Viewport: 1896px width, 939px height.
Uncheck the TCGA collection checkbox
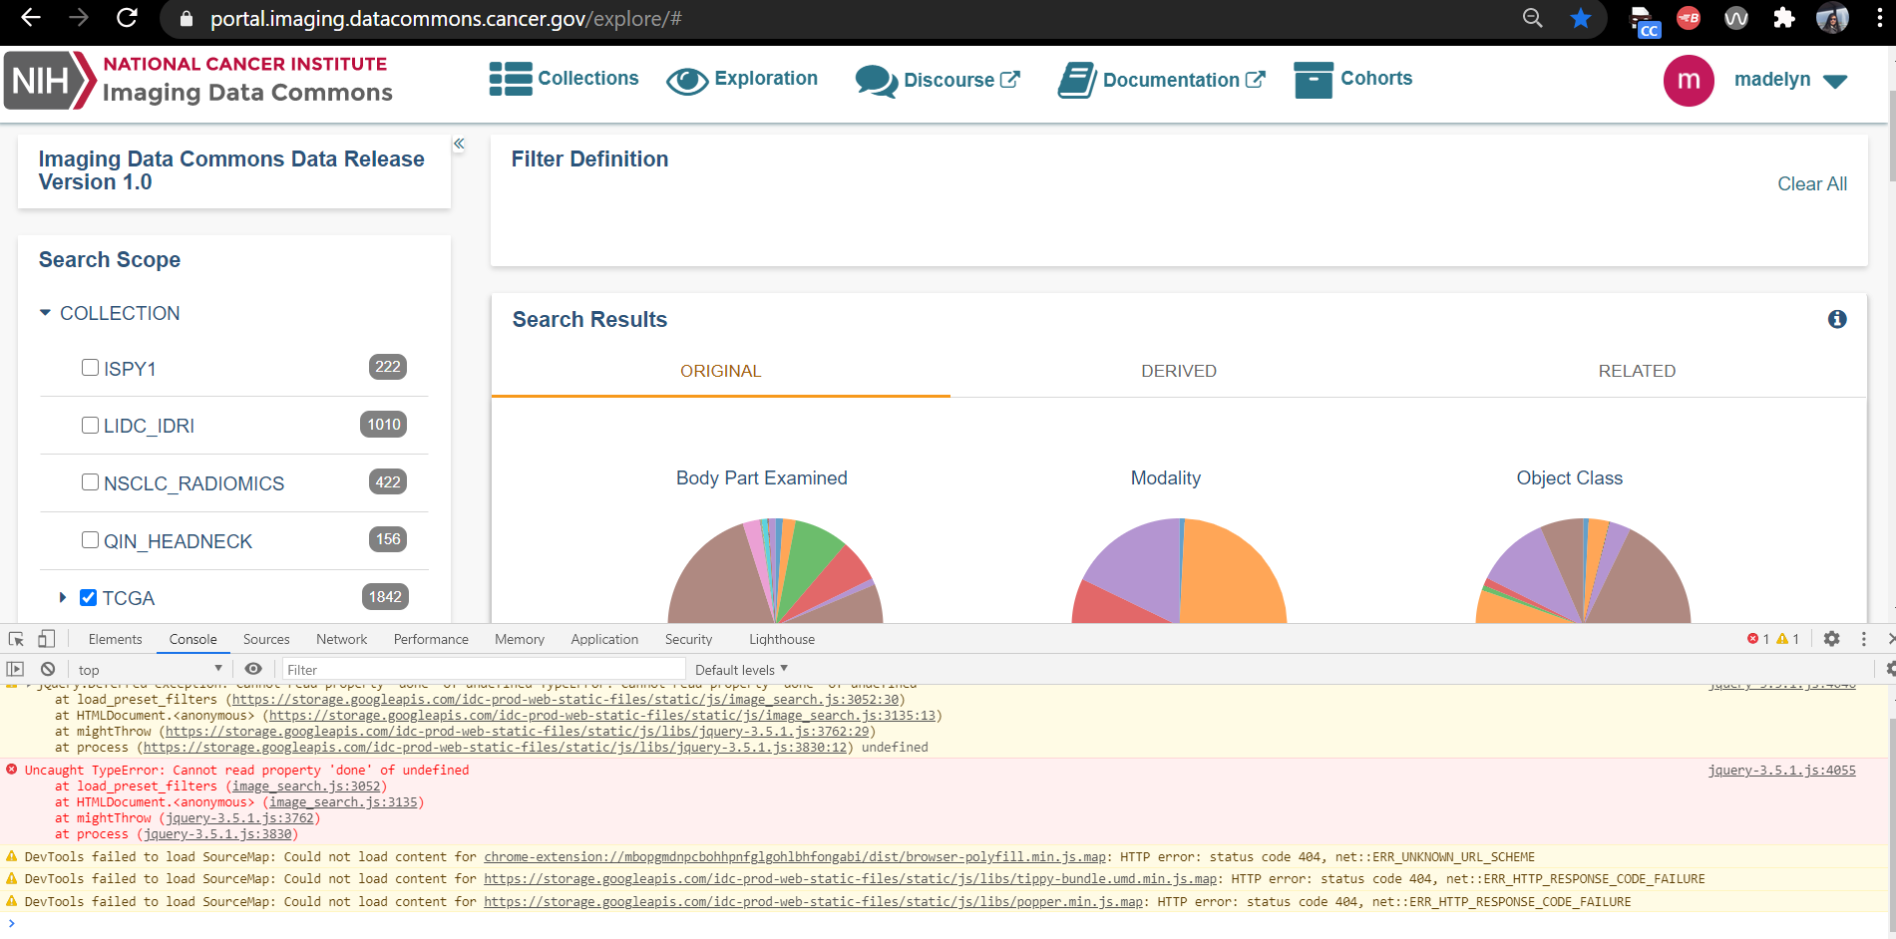(x=89, y=596)
